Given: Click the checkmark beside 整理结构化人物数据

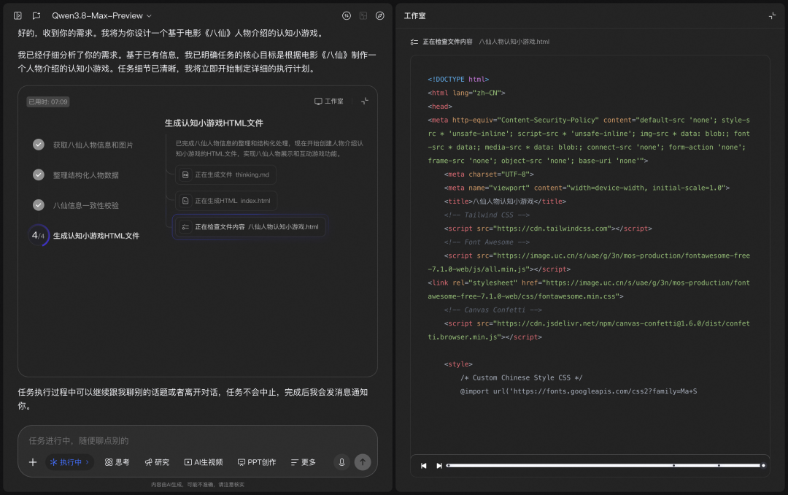Looking at the screenshot, I should click(x=39, y=174).
